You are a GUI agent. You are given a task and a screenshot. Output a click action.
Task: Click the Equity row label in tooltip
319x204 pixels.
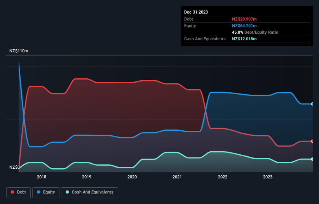[190, 26]
